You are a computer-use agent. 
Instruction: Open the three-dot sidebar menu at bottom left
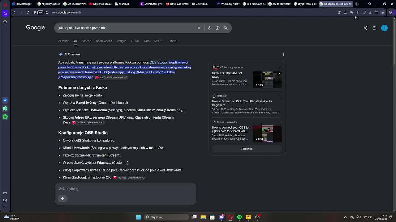5,207
